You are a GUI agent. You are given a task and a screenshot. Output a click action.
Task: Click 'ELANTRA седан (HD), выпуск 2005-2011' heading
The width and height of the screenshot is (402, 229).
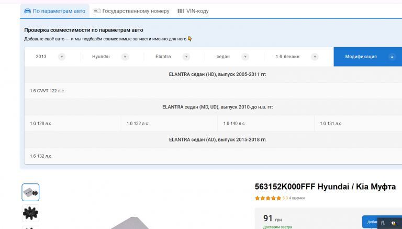tap(217, 74)
